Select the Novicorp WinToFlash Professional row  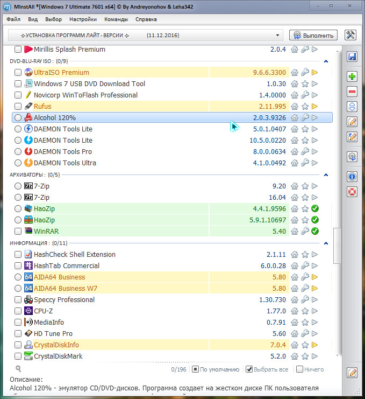click(172, 95)
